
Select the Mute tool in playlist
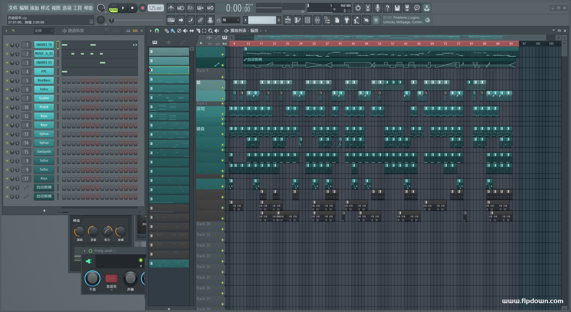[185, 31]
